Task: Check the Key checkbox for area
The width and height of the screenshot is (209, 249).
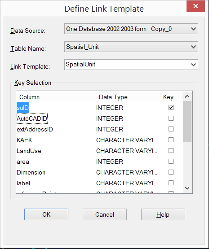Action: point(171,162)
